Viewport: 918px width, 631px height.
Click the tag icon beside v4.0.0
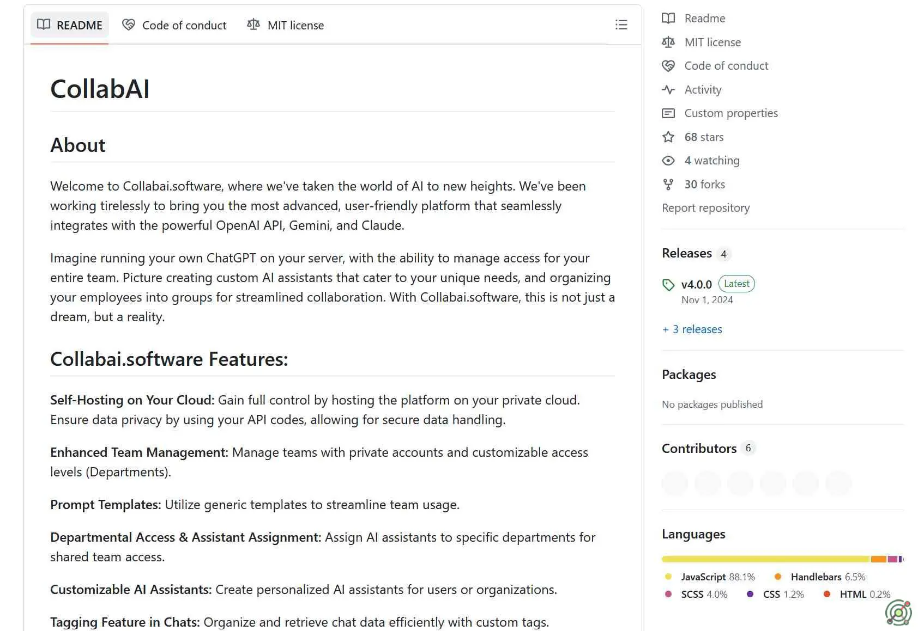coord(668,284)
